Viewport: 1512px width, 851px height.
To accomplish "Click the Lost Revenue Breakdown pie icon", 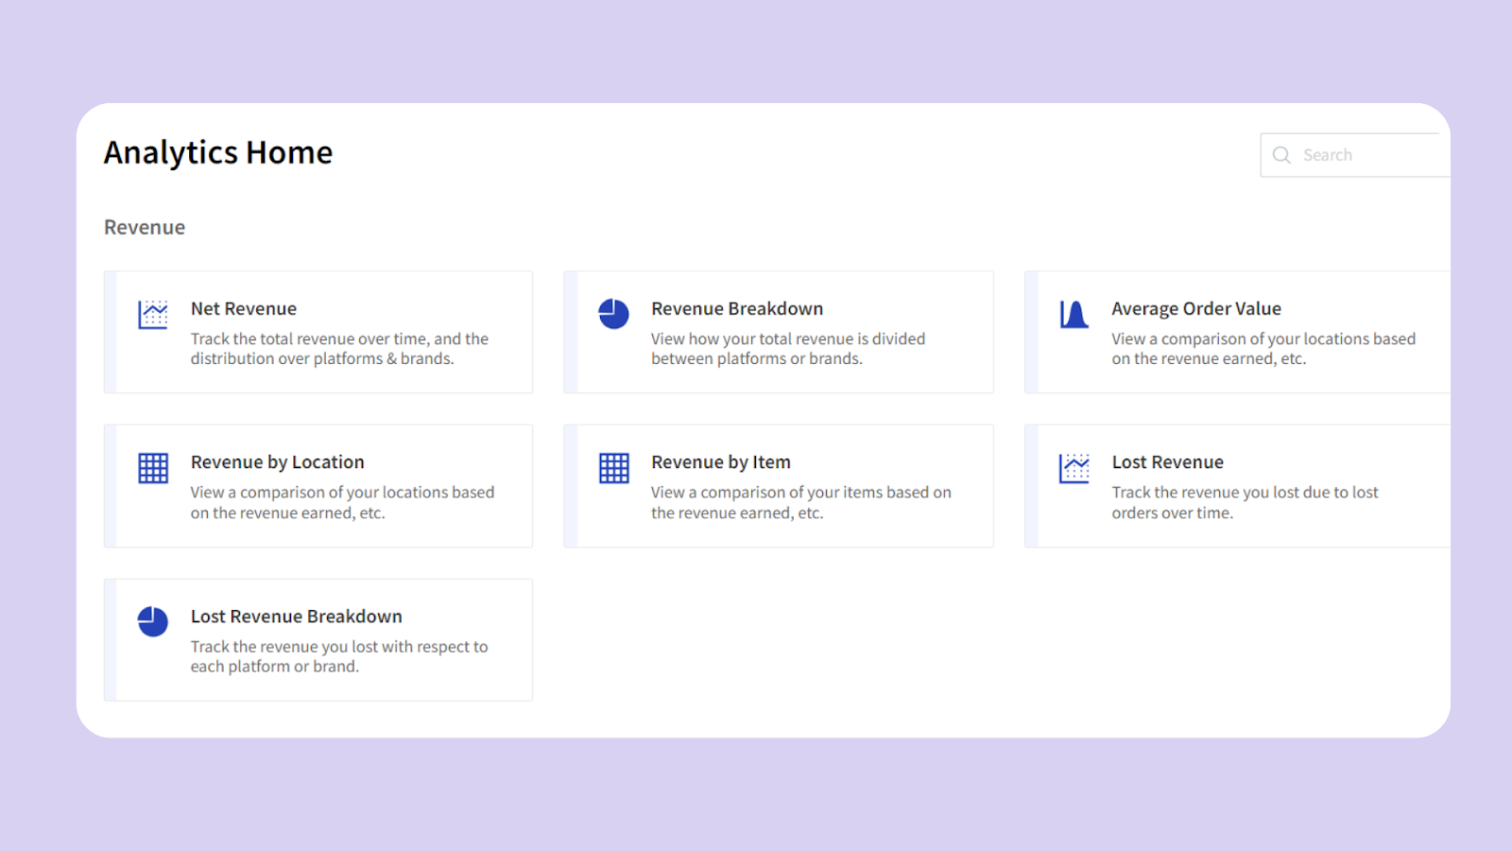I will [x=152, y=621].
